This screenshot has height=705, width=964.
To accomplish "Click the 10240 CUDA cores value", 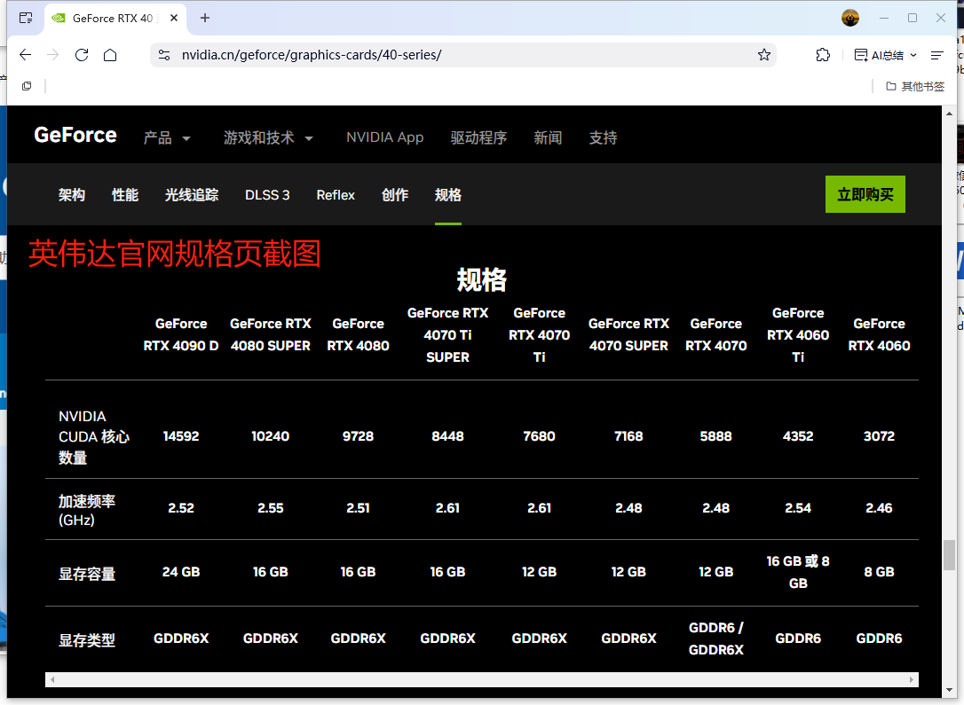I will [x=271, y=436].
